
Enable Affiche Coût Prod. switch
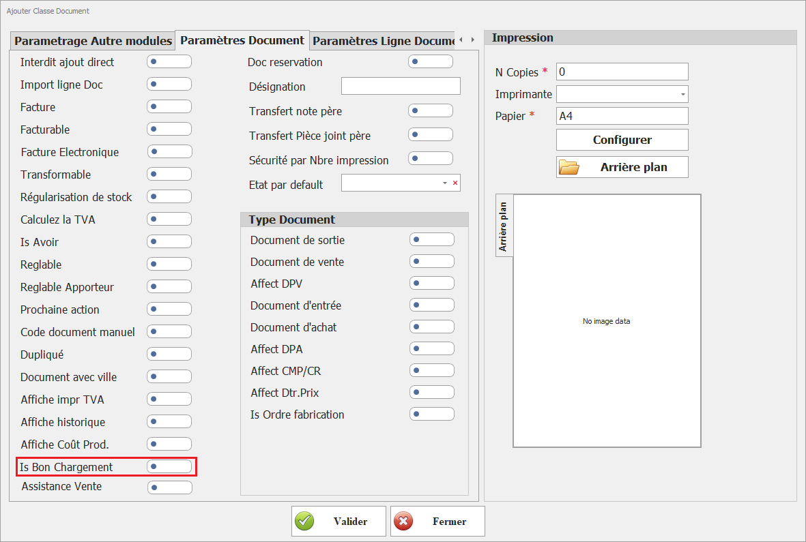[169, 445]
